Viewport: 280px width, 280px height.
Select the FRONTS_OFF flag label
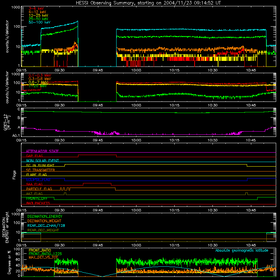click(37, 198)
